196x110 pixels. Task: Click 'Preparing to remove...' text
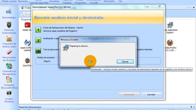[79, 46]
